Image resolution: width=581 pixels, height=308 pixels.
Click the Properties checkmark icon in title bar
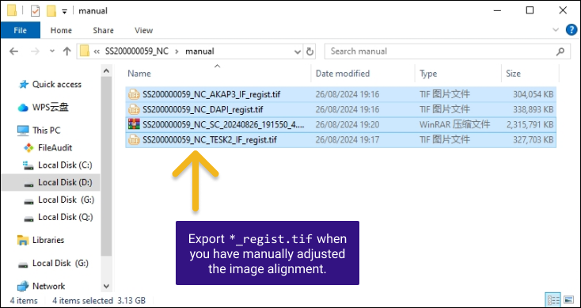[x=35, y=11]
